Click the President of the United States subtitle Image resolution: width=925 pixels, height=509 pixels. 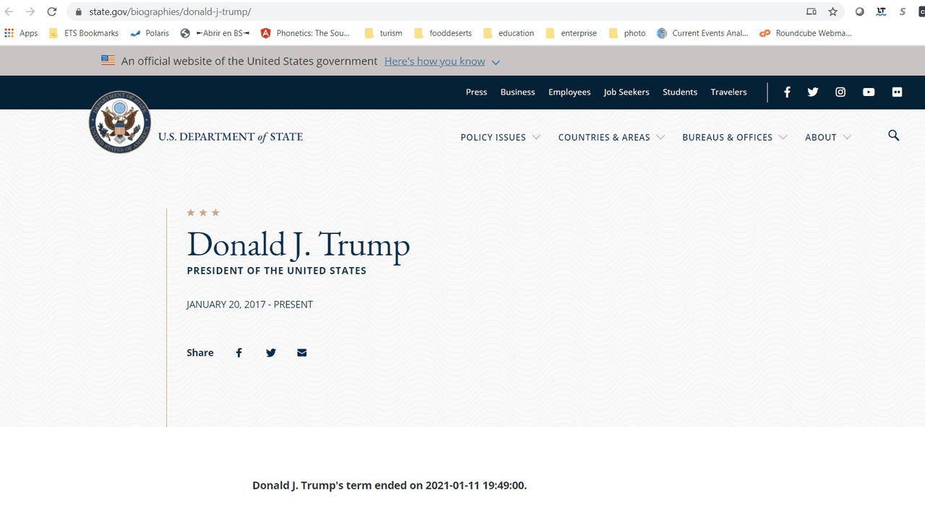pyautogui.click(x=277, y=271)
